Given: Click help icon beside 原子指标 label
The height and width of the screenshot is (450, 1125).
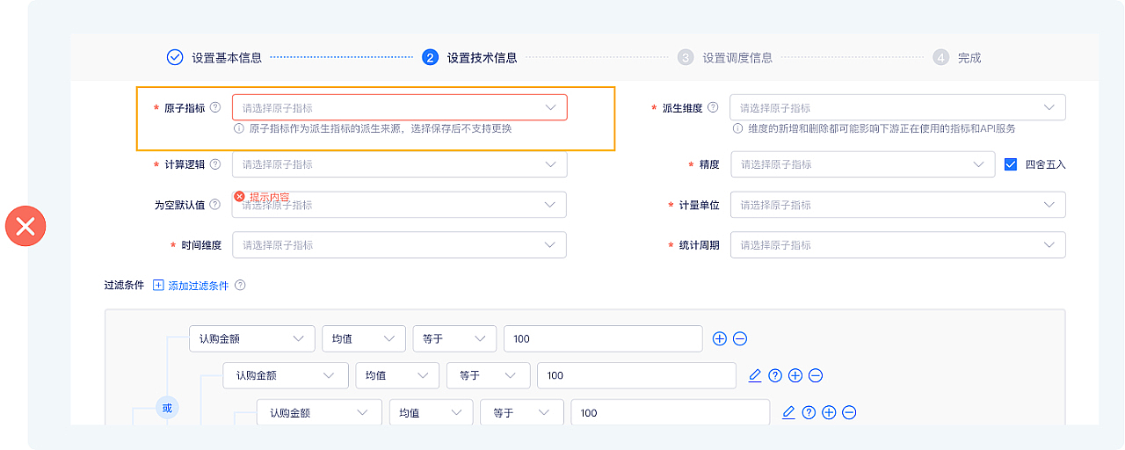Looking at the screenshot, I should 215,107.
